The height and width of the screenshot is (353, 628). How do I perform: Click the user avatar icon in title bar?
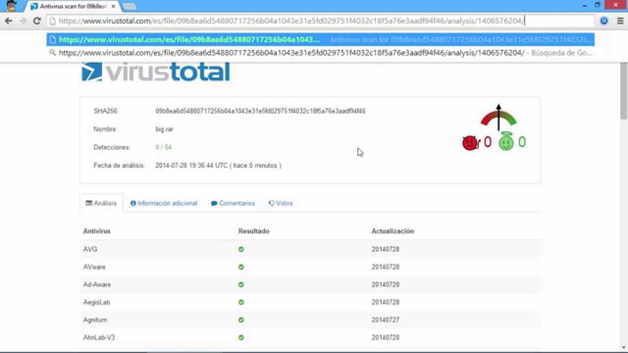(12, 6)
